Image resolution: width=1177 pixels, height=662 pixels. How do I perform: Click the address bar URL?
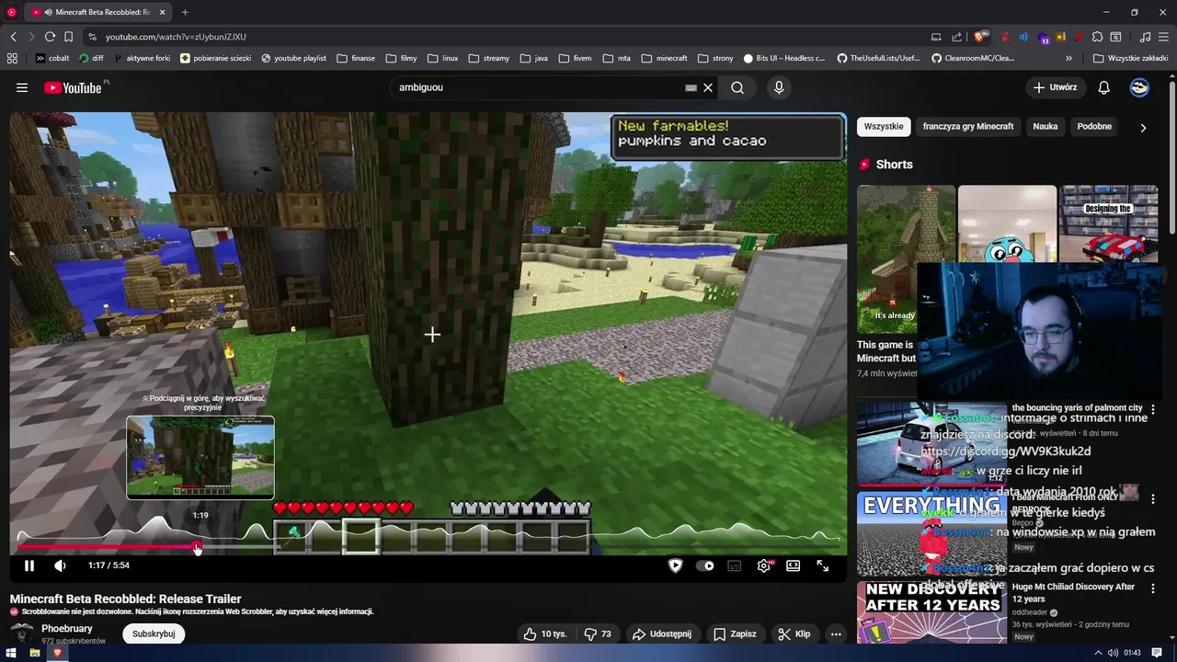click(x=176, y=37)
